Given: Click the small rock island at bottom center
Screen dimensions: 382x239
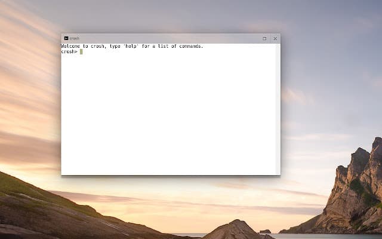Looking at the screenshot, I should click(236, 230).
